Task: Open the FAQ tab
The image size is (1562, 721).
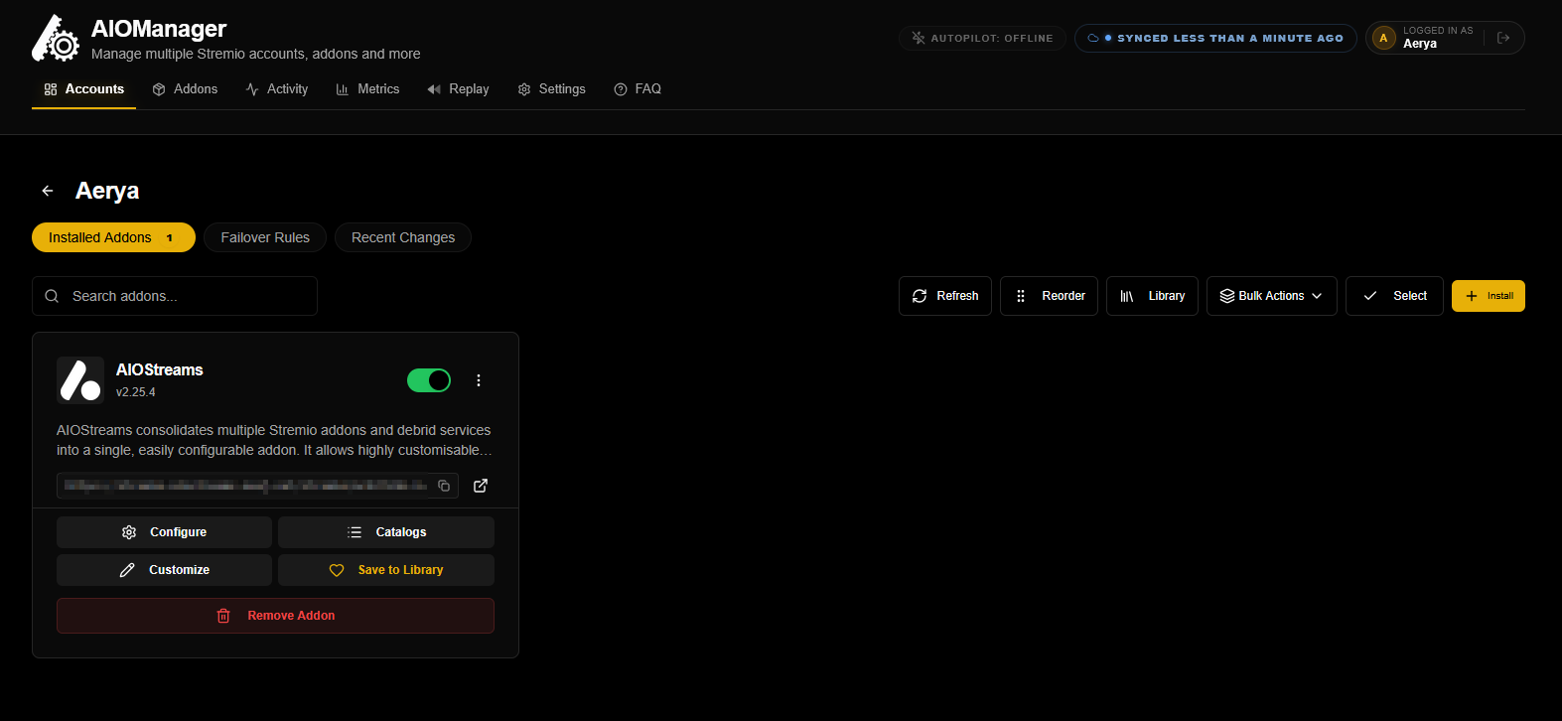Action: pyautogui.click(x=638, y=89)
